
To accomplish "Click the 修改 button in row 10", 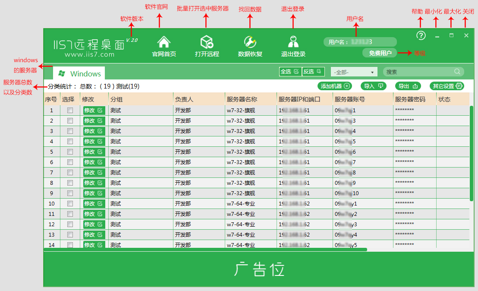I will [94, 204].
